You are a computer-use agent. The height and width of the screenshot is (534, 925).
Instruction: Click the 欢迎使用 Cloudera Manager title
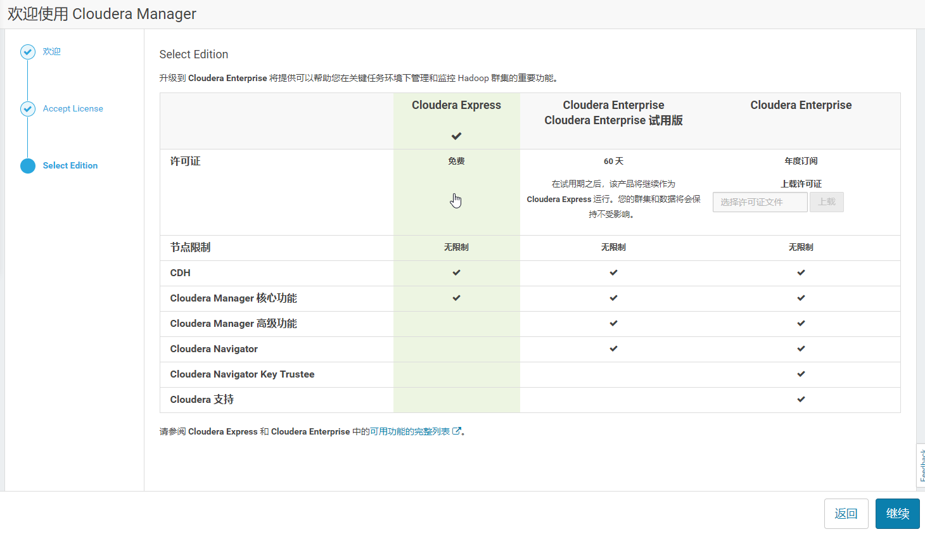coord(102,14)
